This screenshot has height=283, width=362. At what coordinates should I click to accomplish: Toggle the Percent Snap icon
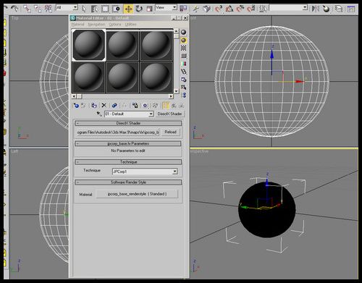click(240, 9)
